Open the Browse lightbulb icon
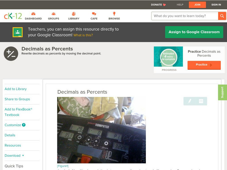 [114, 14]
